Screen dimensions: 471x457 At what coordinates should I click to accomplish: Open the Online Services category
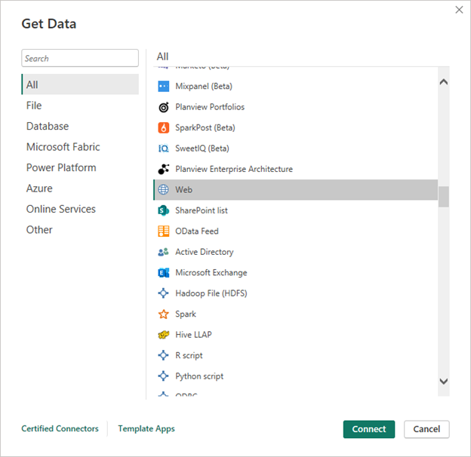[61, 209]
